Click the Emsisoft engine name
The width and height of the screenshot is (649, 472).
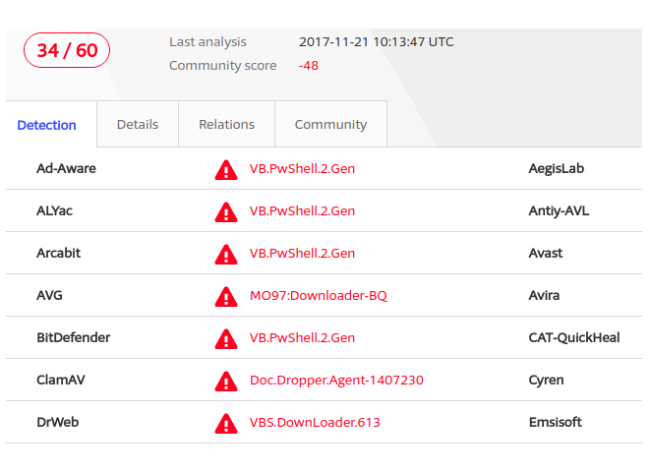tap(555, 422)
